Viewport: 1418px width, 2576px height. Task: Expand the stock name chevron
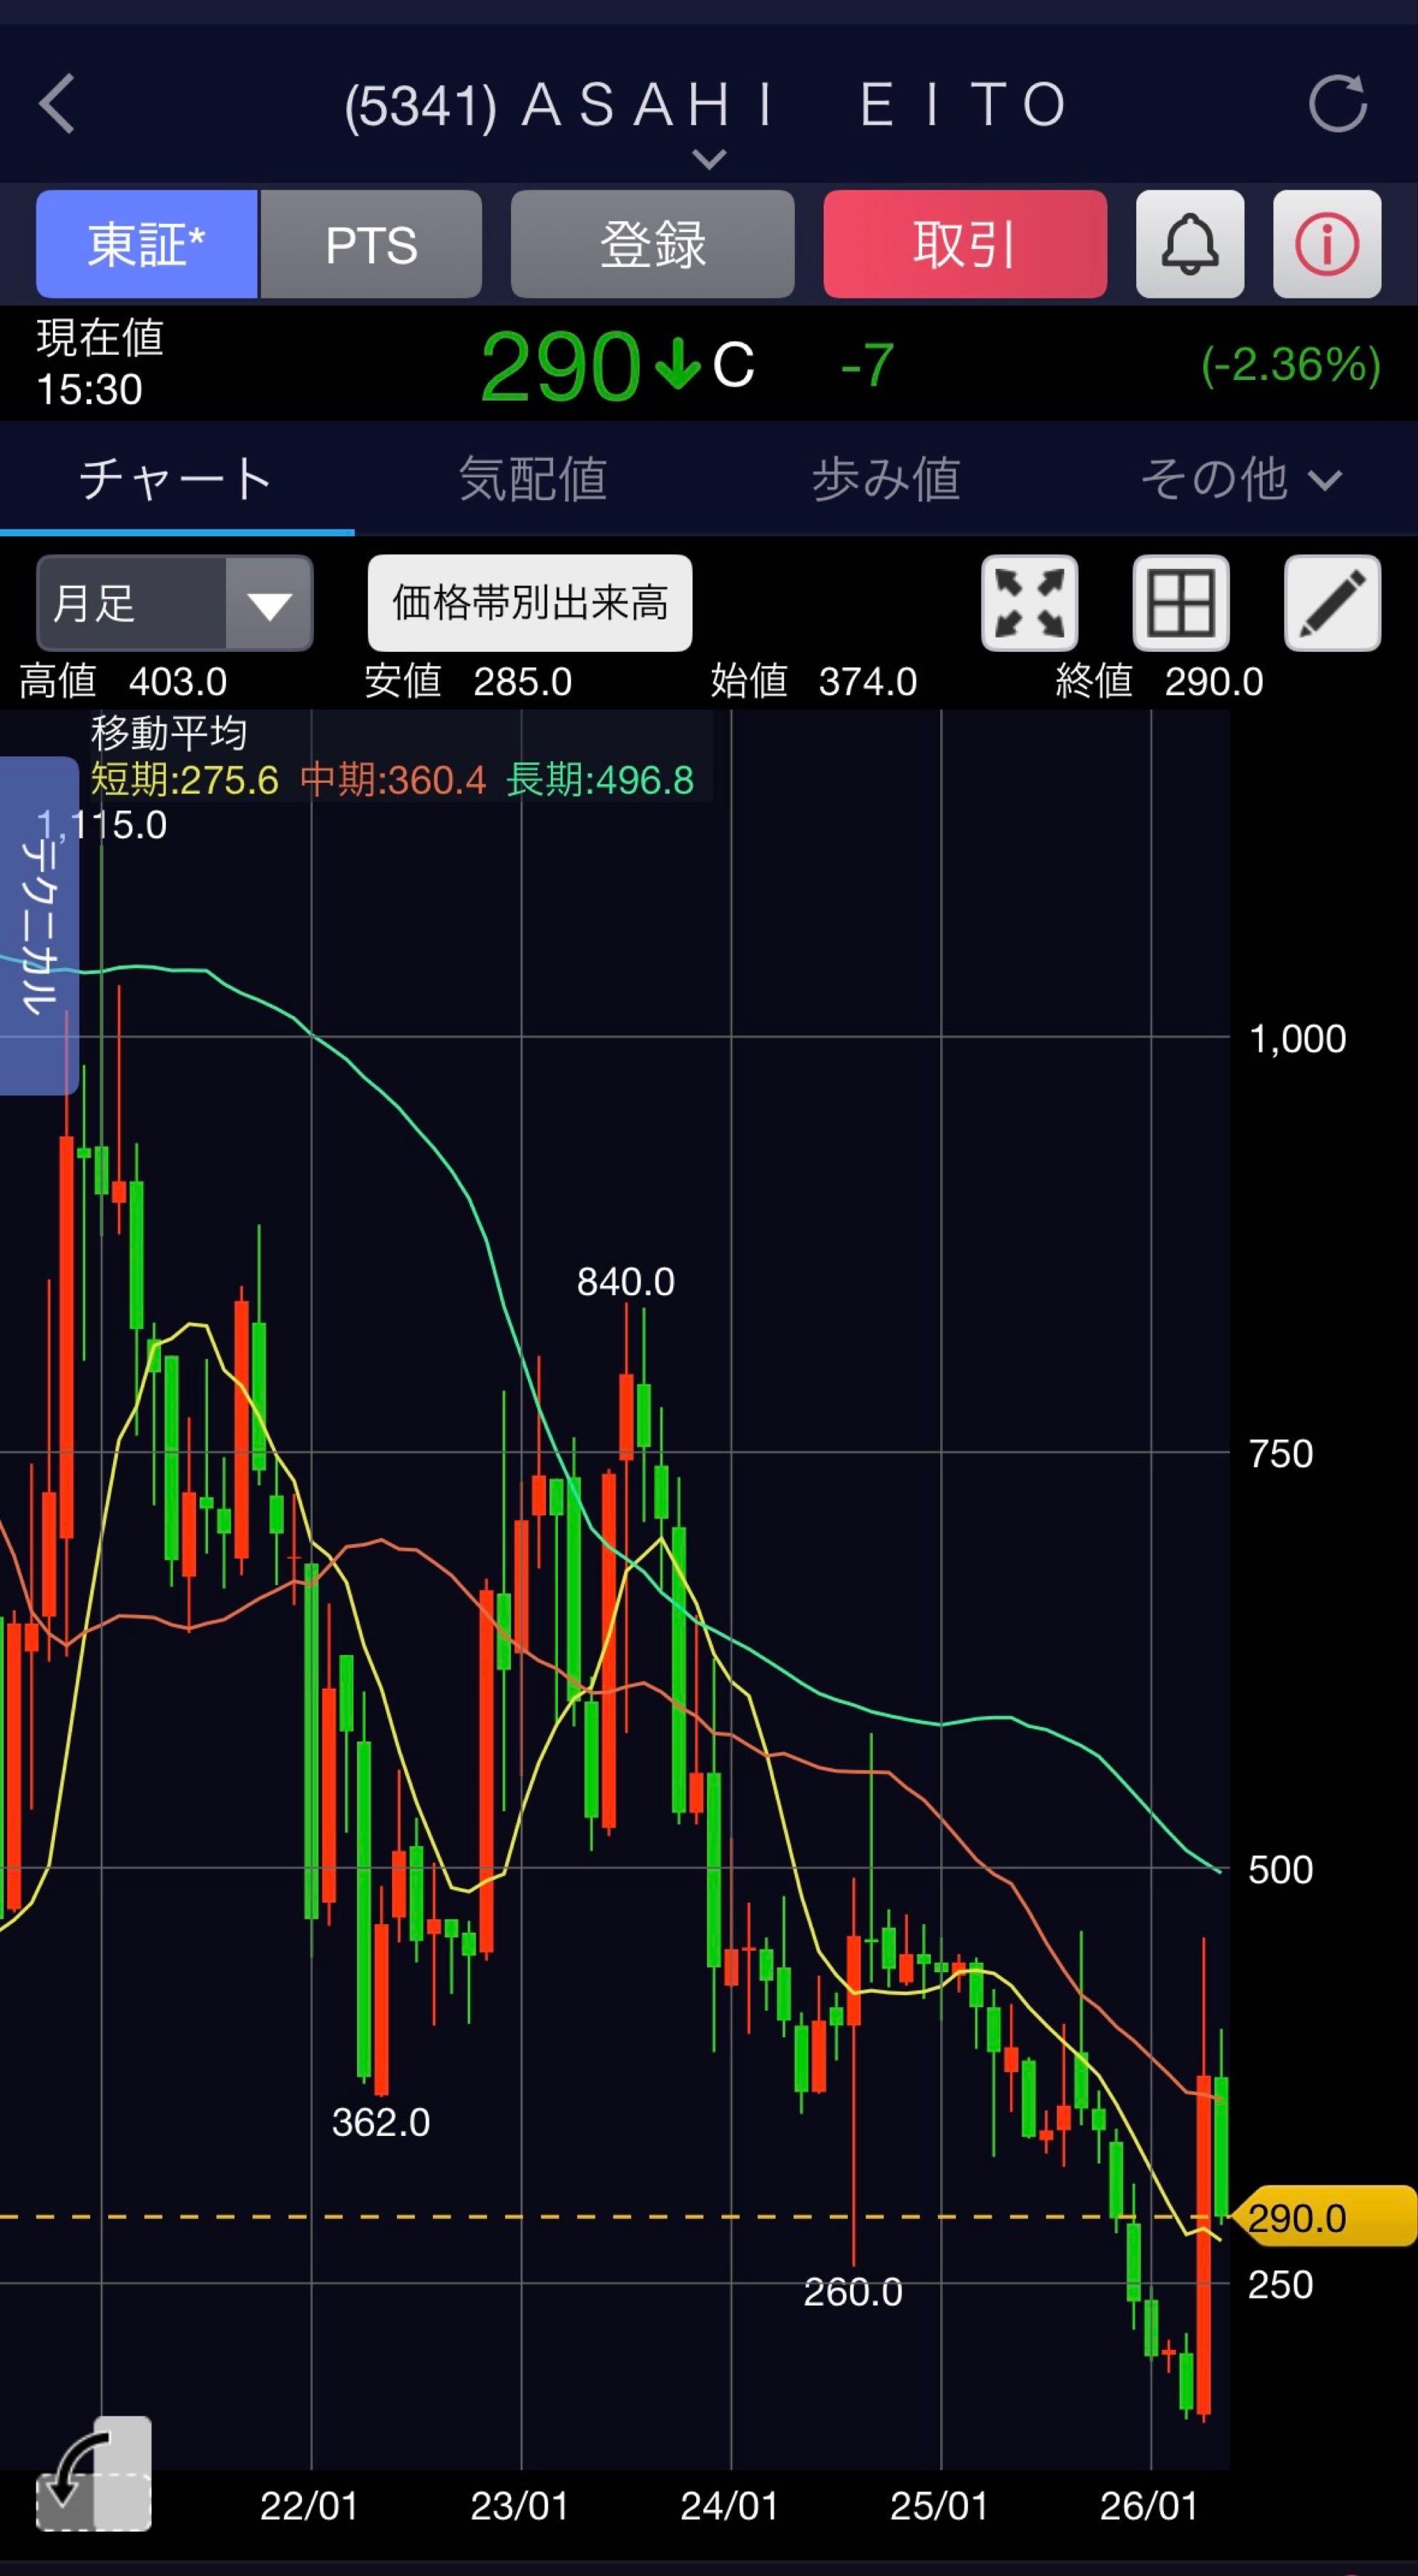(x=709, y=159)
